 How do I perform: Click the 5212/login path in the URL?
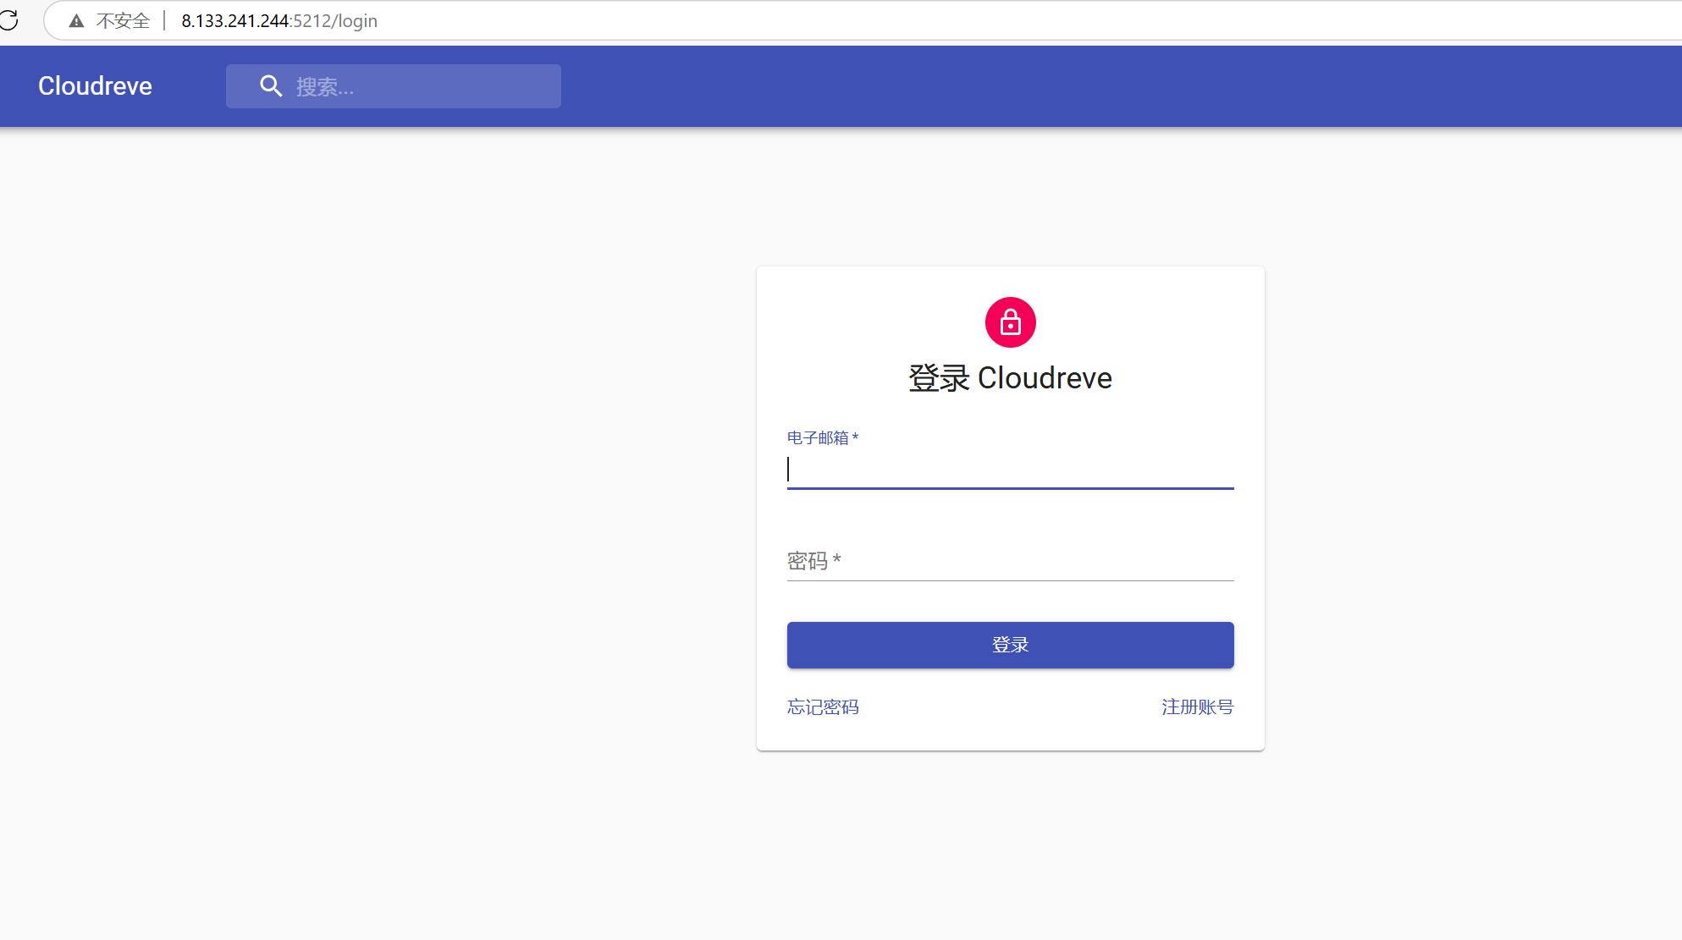[336, 21]
